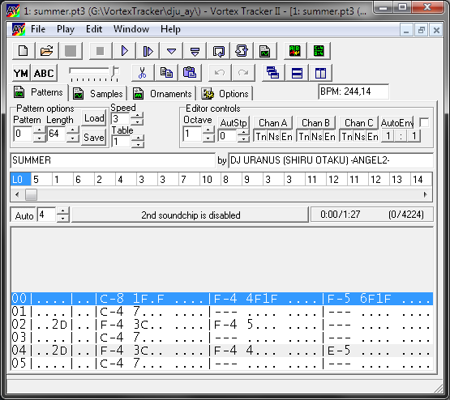
Task: Open the tracks manager sheet icon
Action: pyautogui.click(x=265, y=51)
